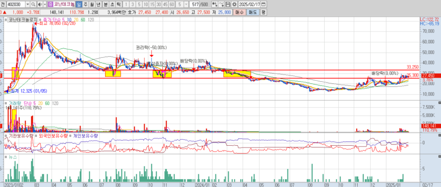The width and height of the screenshot is (441, 187).
Task: Click the 33,250 upper line price label
Action: pos(412,67)
